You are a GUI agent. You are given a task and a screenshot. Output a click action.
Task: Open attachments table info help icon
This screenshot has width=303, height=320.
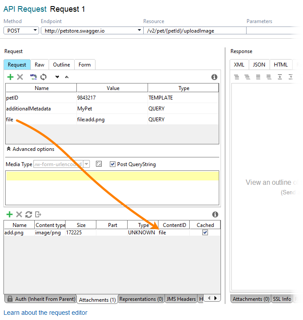[x=215, y=214]
